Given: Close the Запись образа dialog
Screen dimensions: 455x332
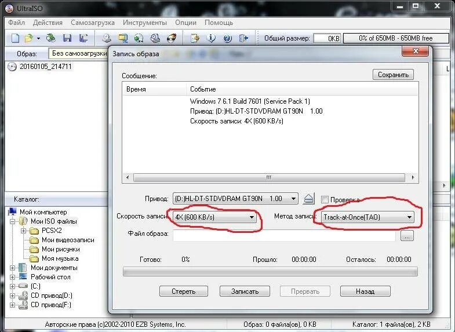Looking at the screenshot, I should click(416, 52).
